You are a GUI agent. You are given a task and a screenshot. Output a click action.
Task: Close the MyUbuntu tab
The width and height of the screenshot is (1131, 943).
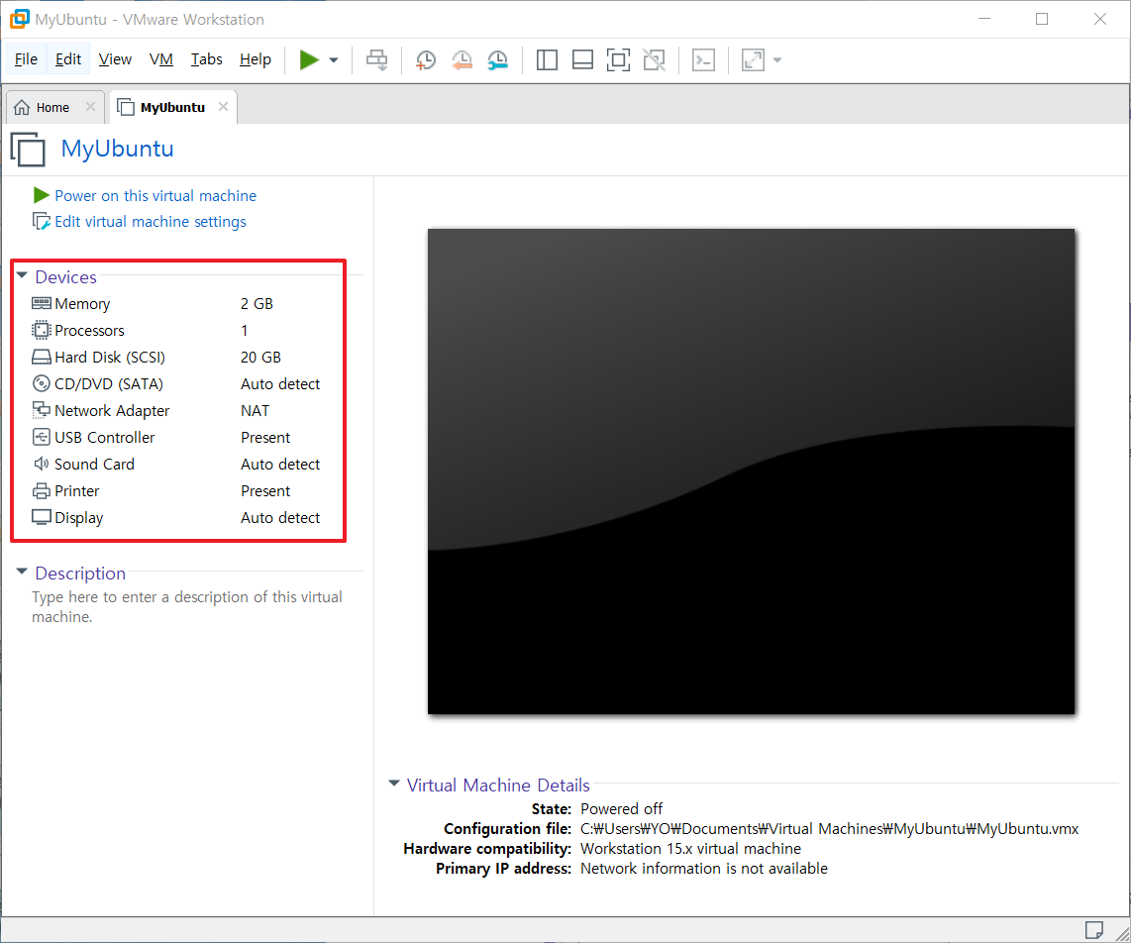(223, 107)
